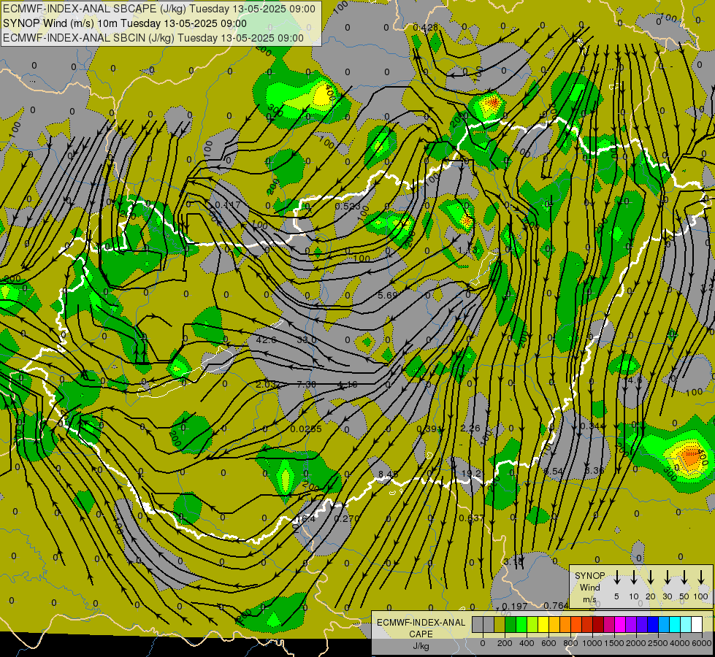Viewport: 715px width, 657px height.
Task: Click the bright magenta CAPE legend swatch
Action: (x=620, y=624)
